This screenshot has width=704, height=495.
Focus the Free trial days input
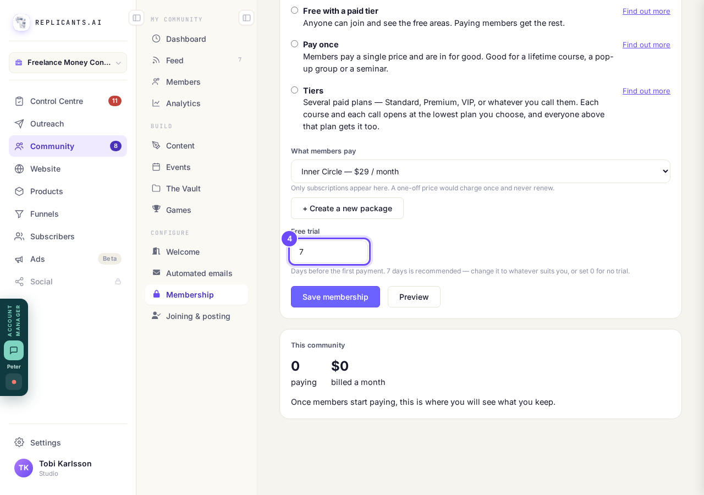coord(329,252)
